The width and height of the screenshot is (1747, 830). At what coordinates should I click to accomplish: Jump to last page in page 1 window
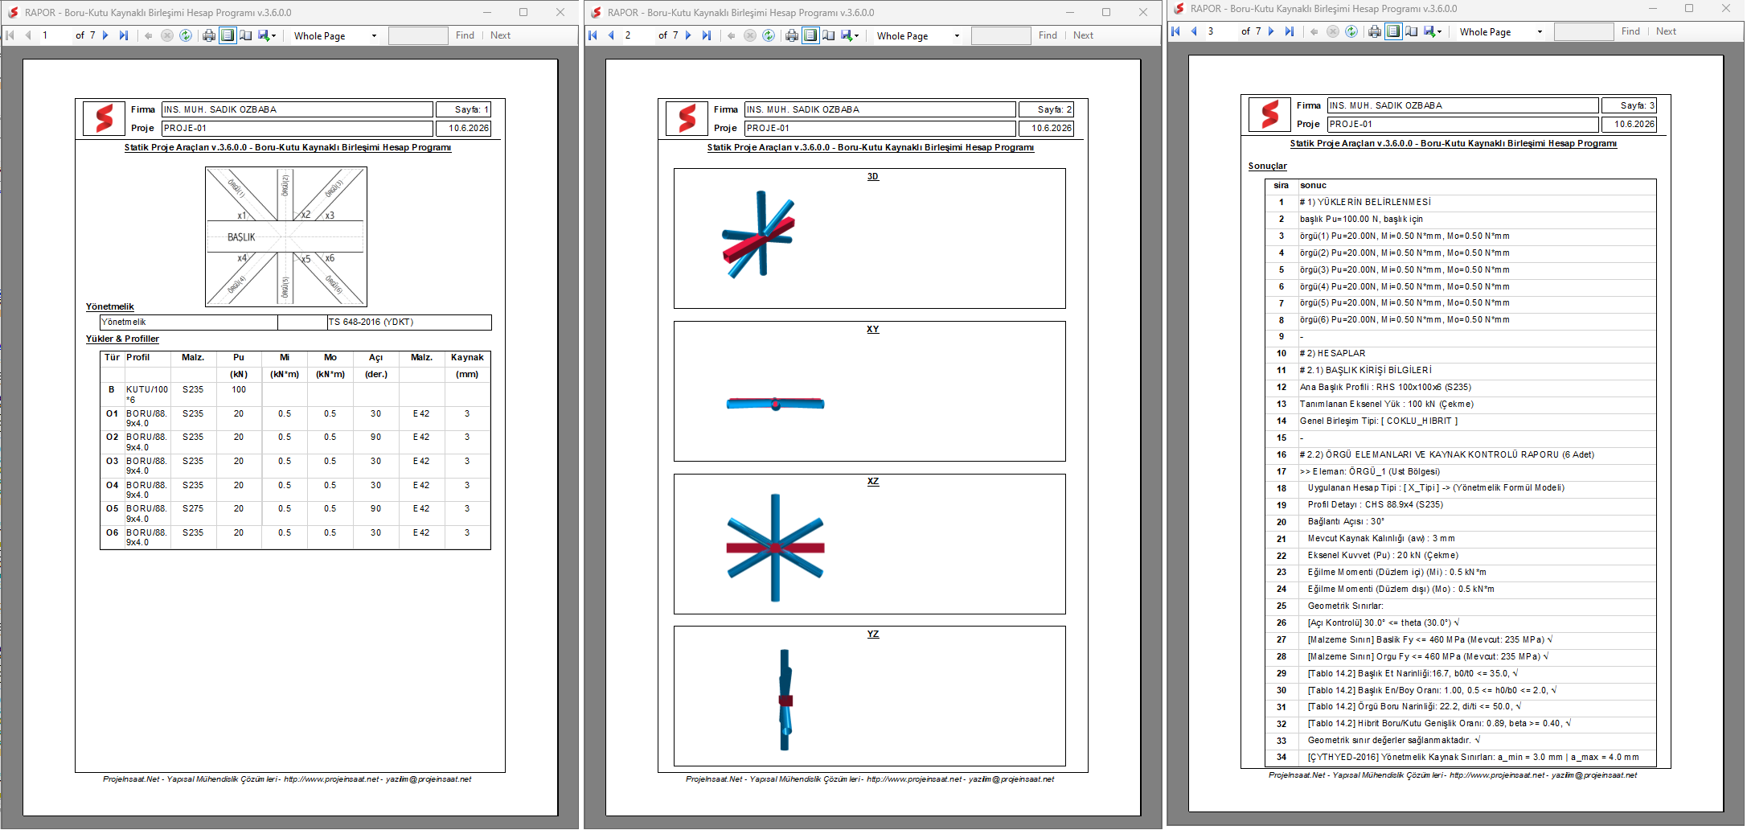pos(124,35)
